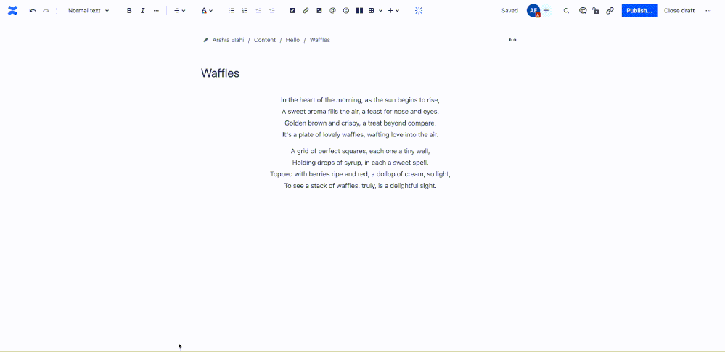Open the emoji picker
The height and width of the screenshot is (352, 725).
coord(346,11)
